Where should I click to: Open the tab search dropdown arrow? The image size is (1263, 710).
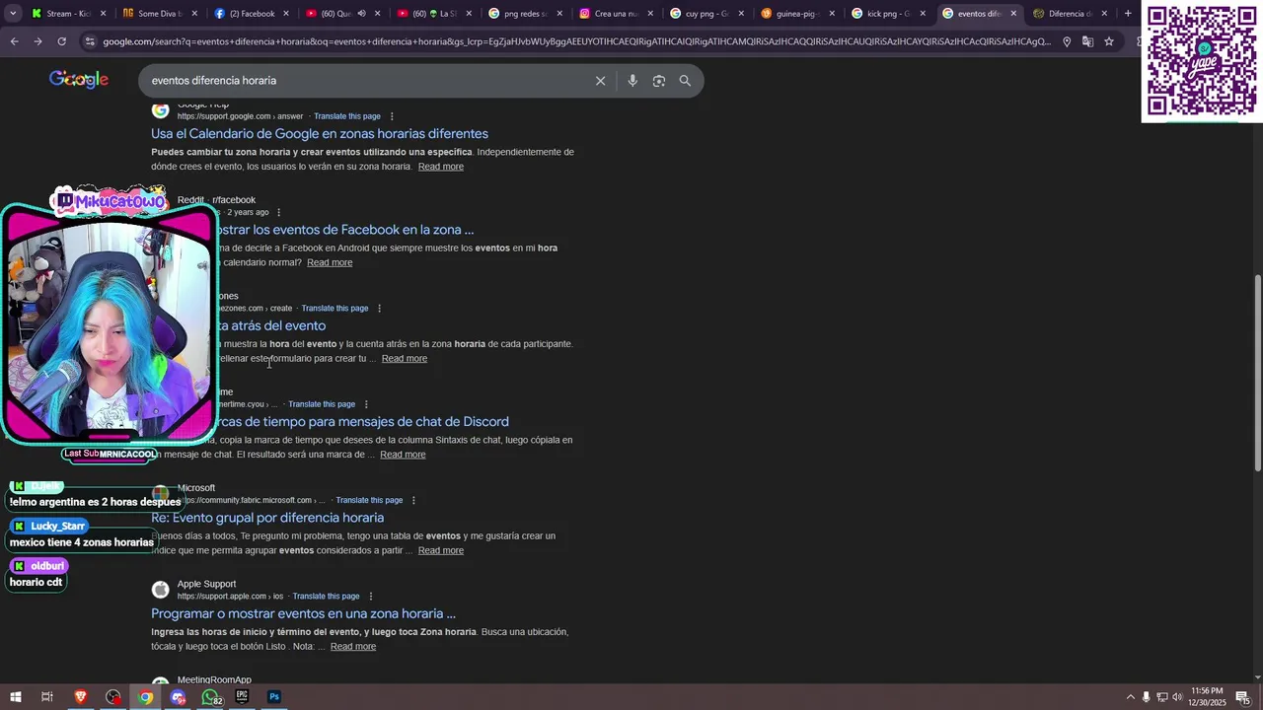click(x=13, y=14)
